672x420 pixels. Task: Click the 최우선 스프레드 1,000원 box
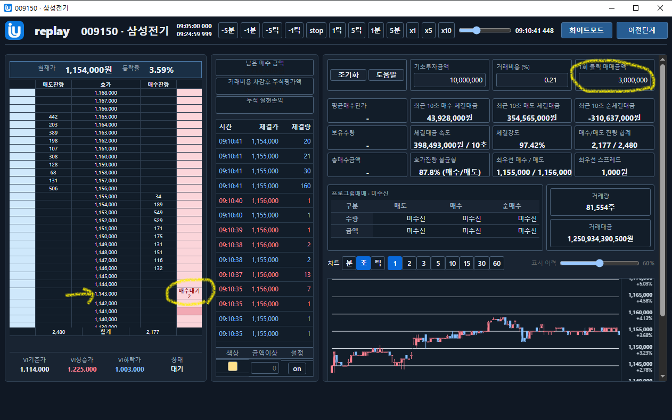pos(615,165)
